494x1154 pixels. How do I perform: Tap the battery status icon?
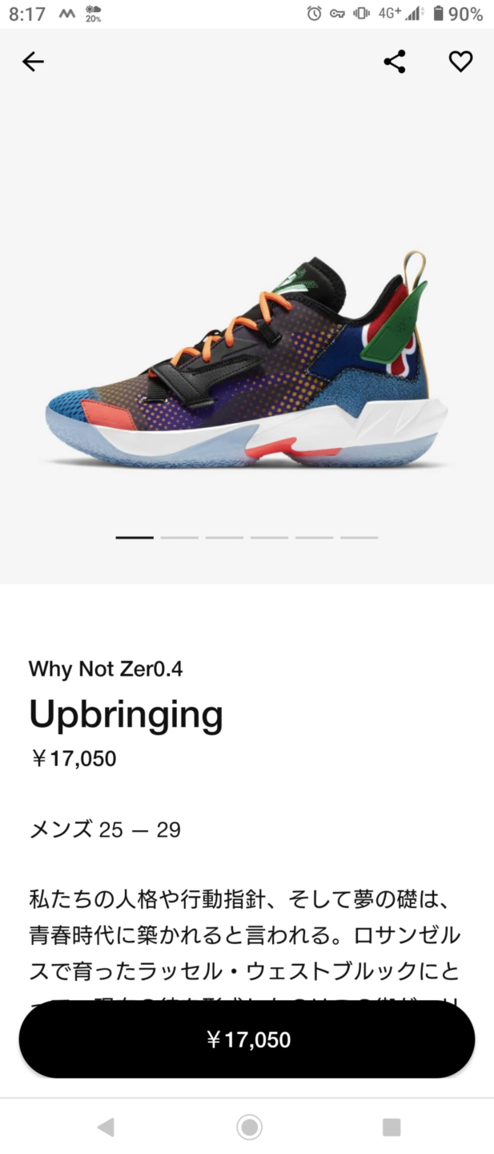point(438,14)
